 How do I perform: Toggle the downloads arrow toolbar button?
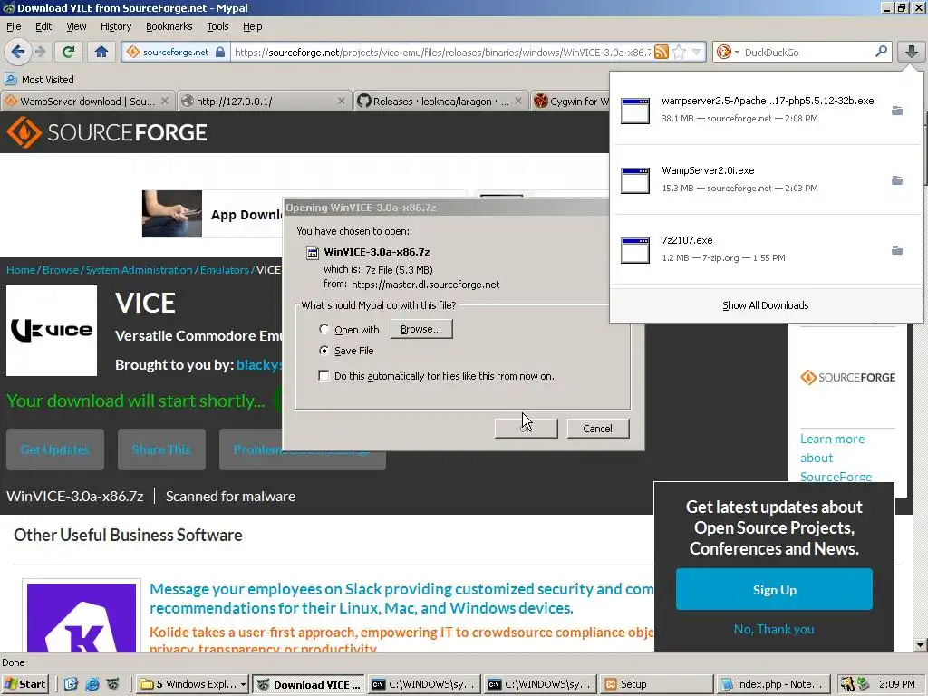[x=911, y=52]
